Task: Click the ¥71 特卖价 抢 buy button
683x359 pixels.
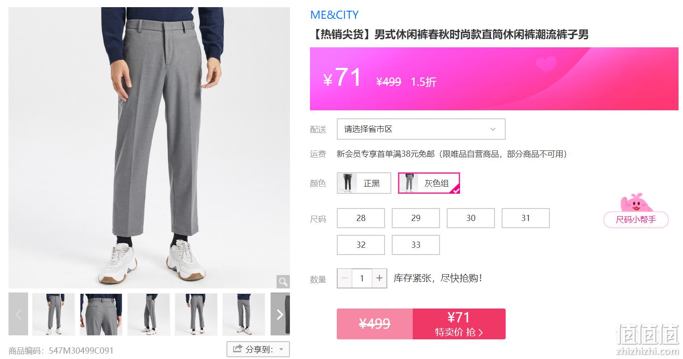Action: tap(459, 324)
